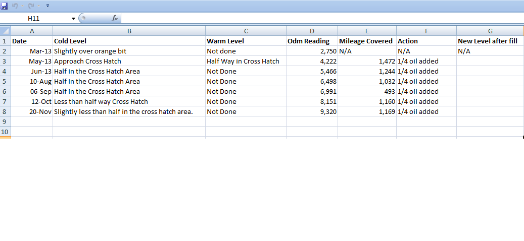This screenshot has height=241, width=524.
Task: Select odometer reading 8,151 cell
Action: [x=312, y=101]
